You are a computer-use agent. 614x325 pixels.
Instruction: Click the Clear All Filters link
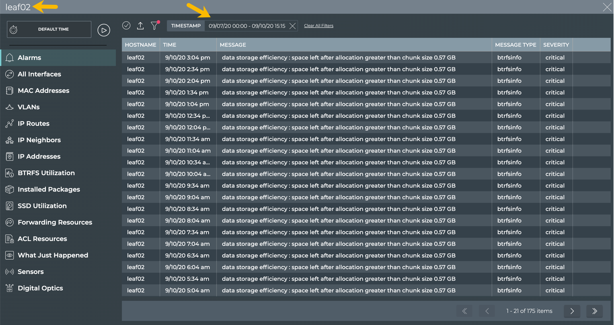pos(318,26)
